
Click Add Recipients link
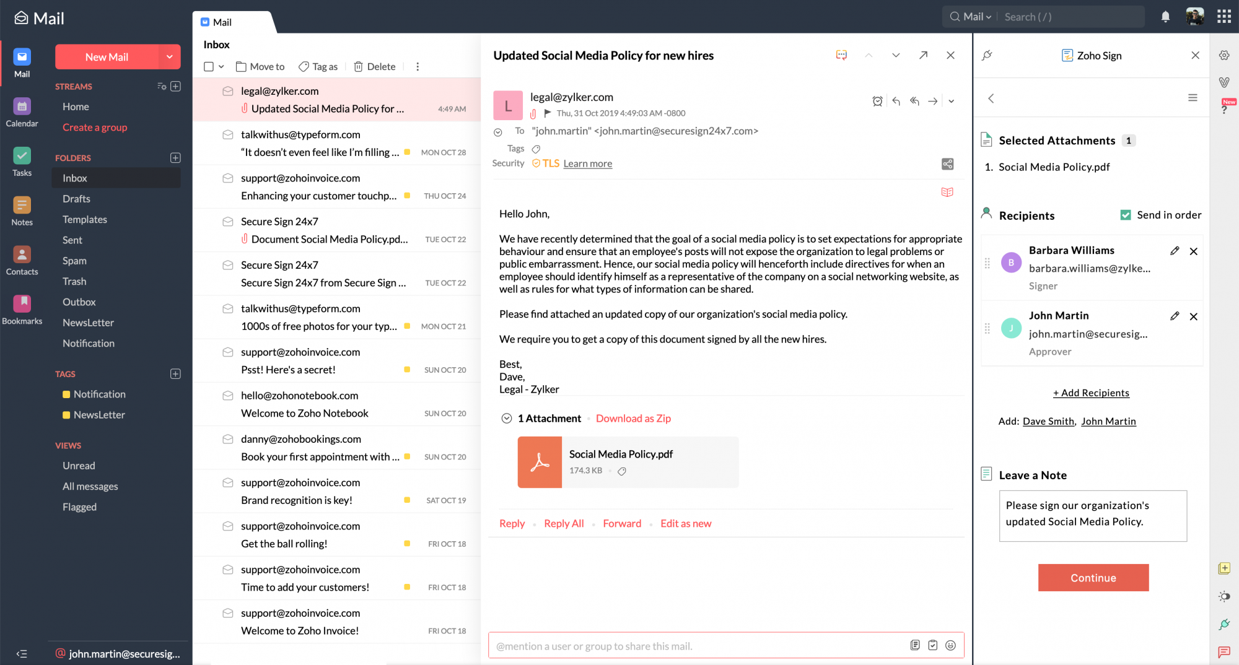[1091, 393]
